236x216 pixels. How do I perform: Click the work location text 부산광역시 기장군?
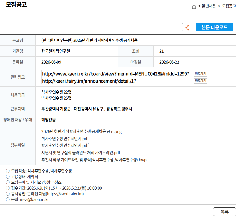pos(56,109)
